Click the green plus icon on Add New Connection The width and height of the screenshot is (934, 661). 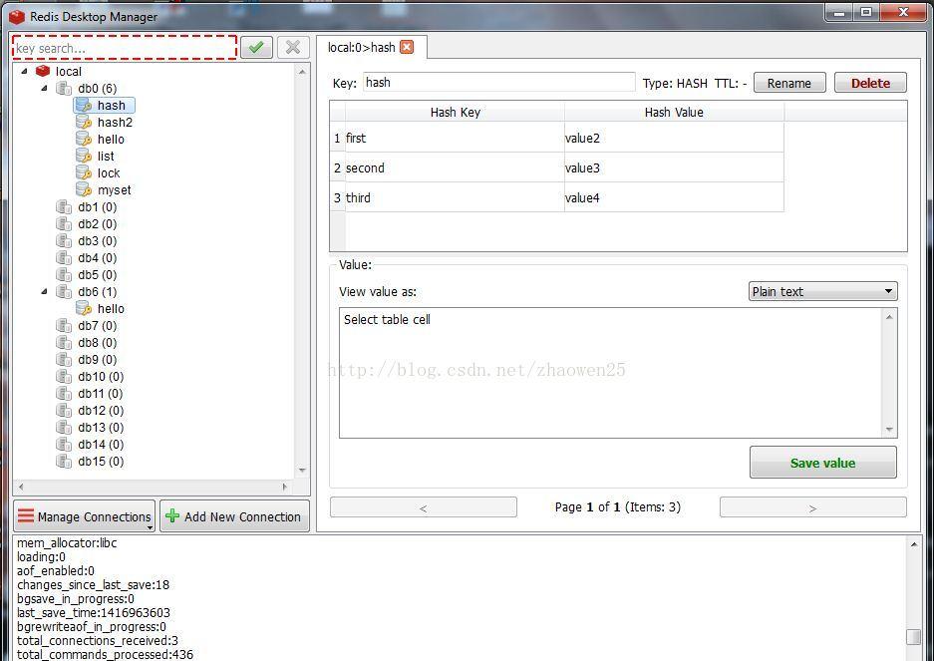[172, 515]
